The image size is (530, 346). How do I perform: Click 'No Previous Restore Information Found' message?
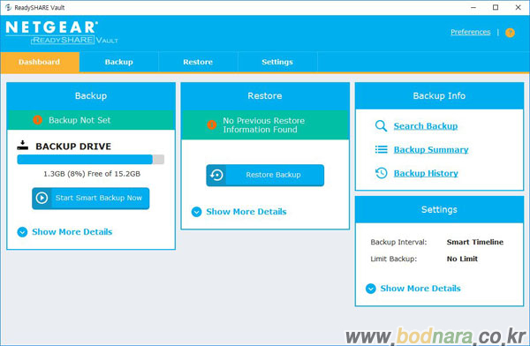tap(263, 125)
